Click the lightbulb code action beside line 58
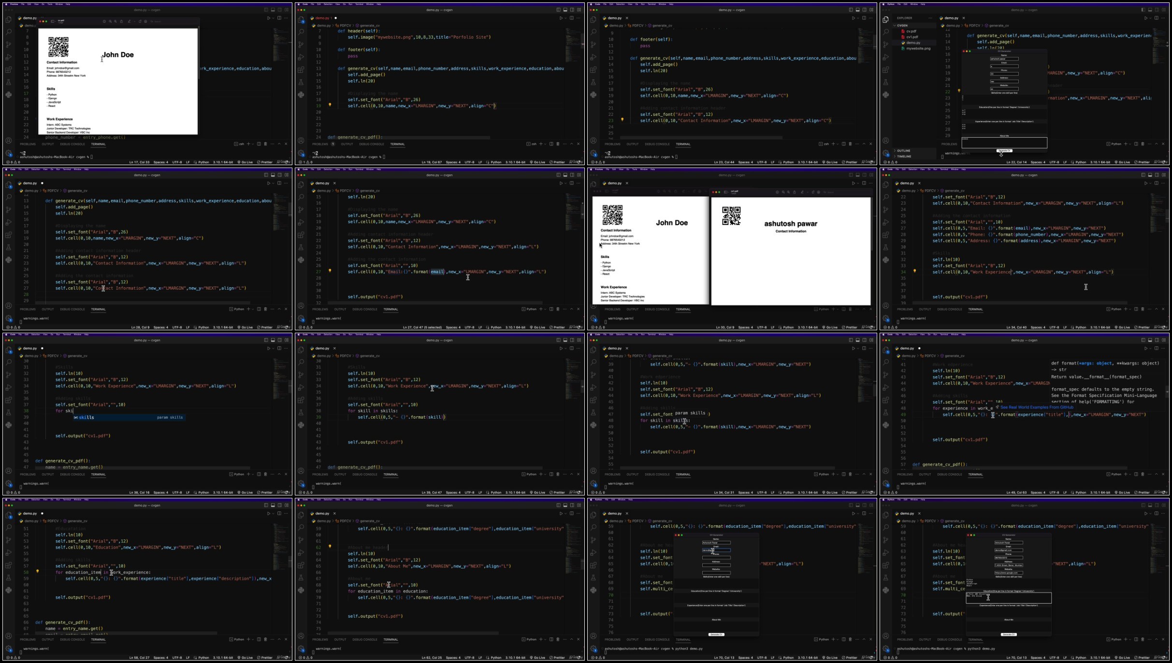This screenshot has width=1172, height=663. tap(38, 571)
